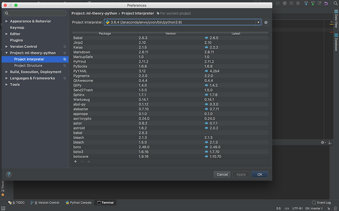Select the botocore package row
The image size is (339, 211).
[170, 156]
